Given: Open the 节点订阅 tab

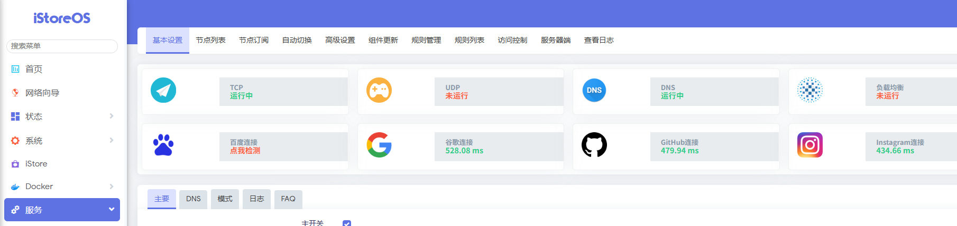Looking at the screenshot, I should (x=254, y=40).
